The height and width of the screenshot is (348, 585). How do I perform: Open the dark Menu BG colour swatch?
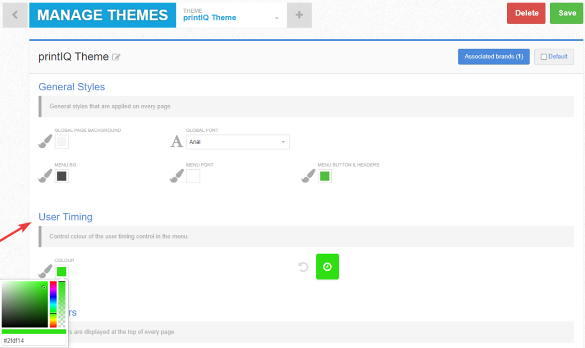tap(61, 176)
